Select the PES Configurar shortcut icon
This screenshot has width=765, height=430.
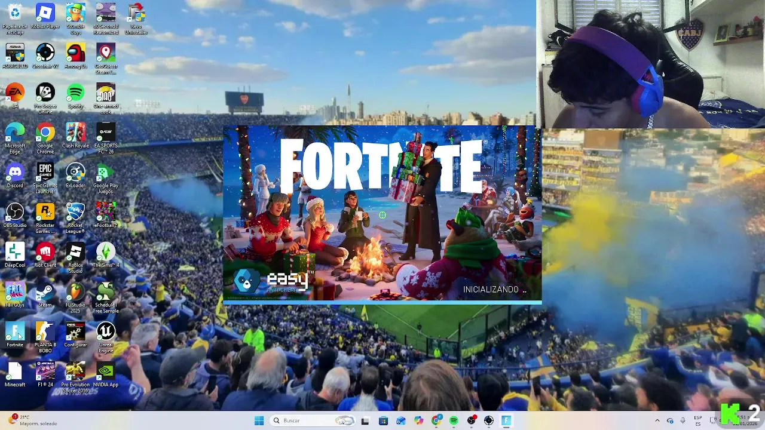(75, 334)
